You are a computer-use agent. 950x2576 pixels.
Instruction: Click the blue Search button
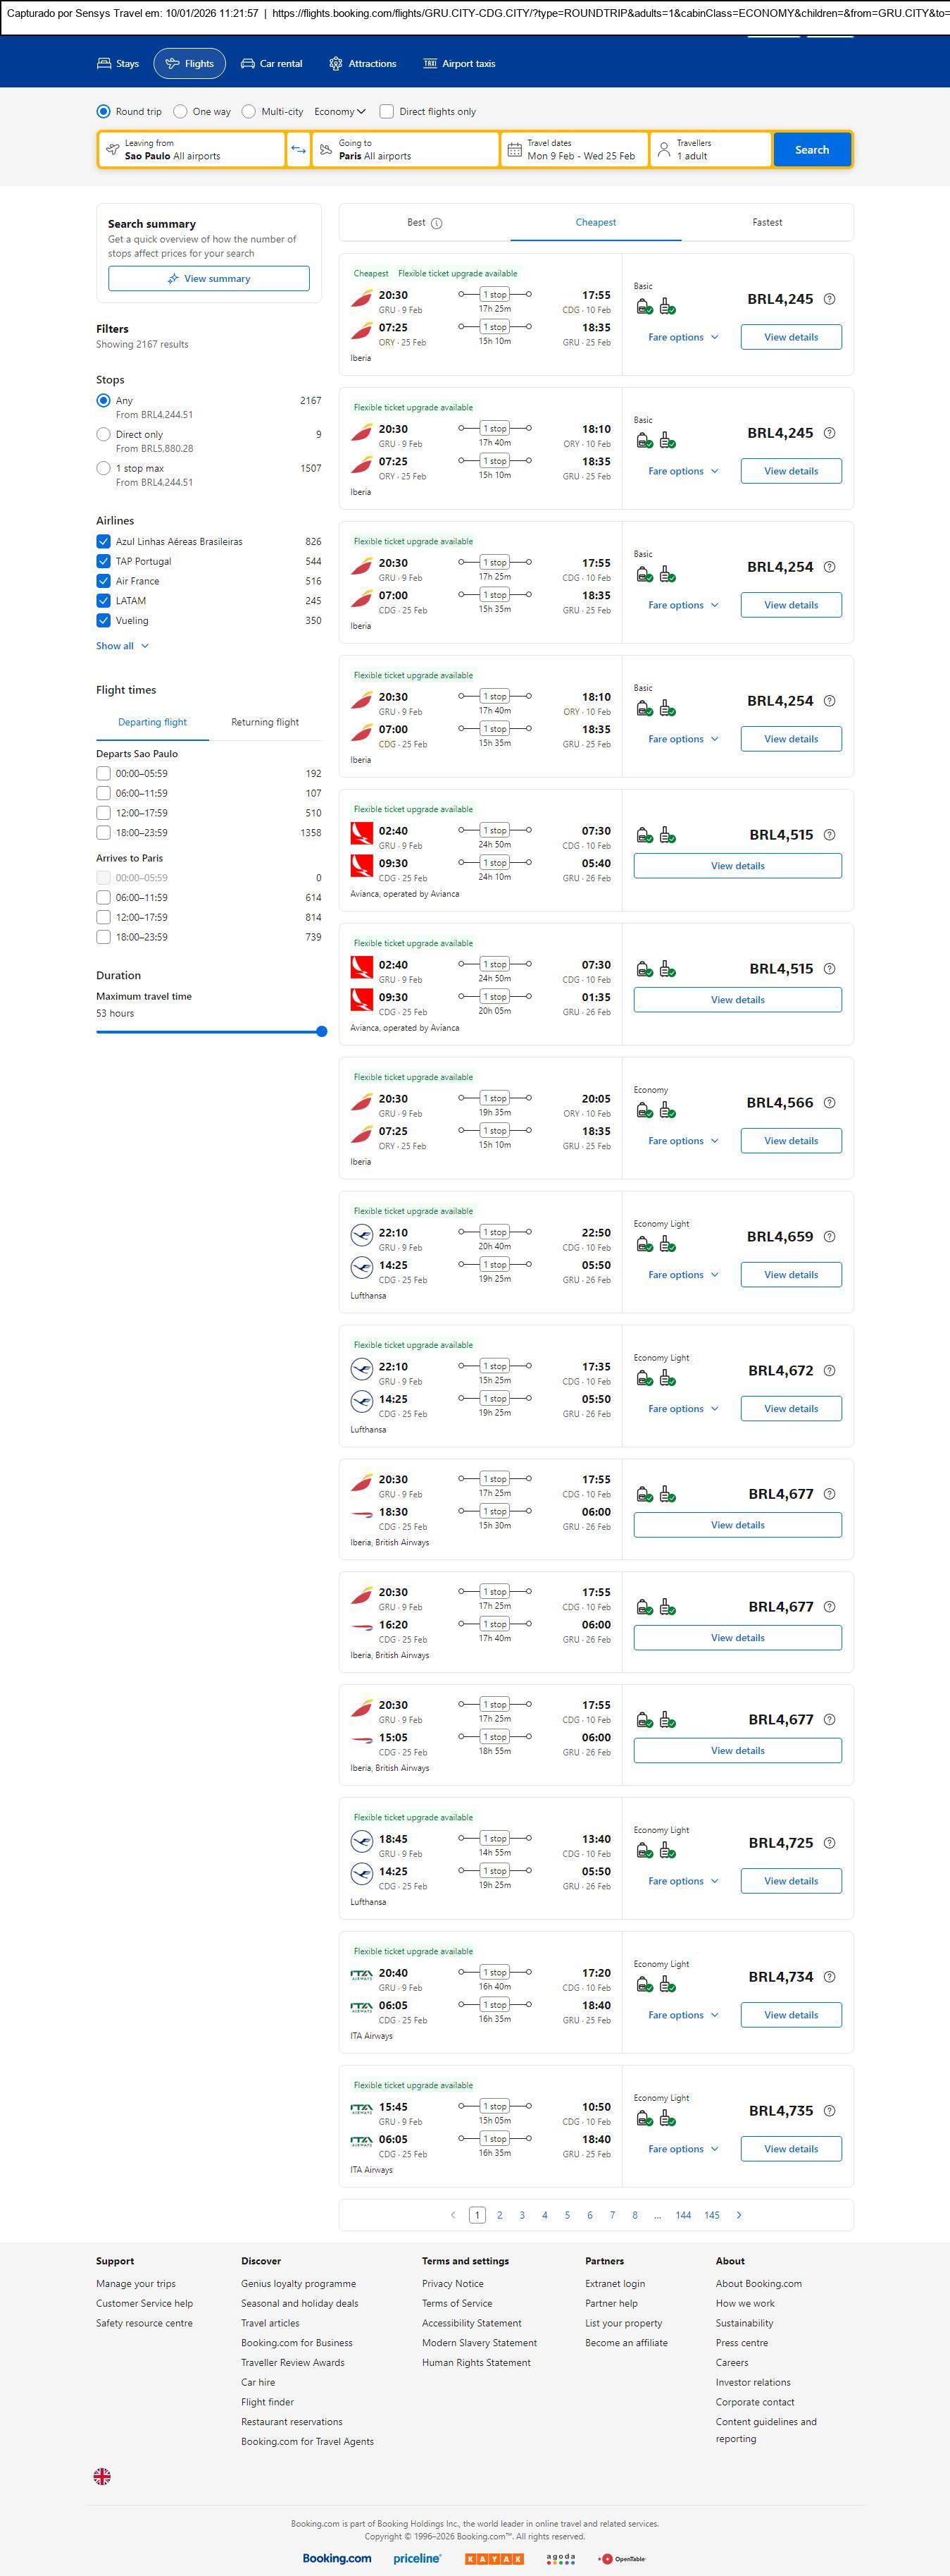(x=811, y=150)
